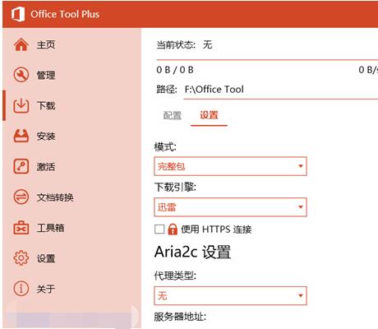Switch to the 配置 tab

tap(173, 115)
